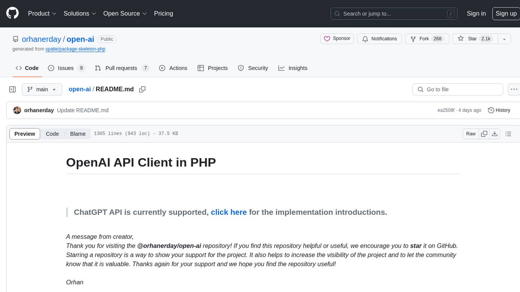
Task: Open the Pricing page
Action: coord(163,13)
